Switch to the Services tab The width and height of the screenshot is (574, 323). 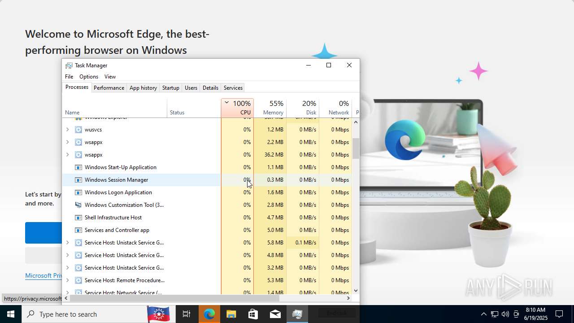coord(233,88)
